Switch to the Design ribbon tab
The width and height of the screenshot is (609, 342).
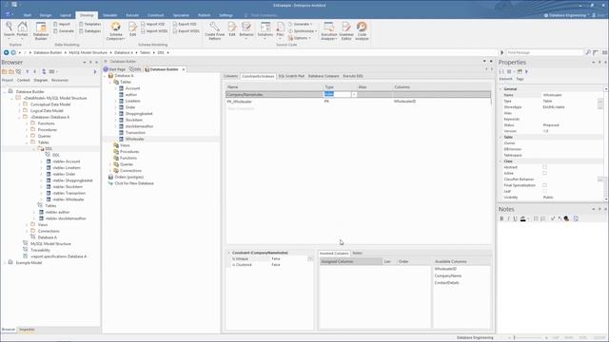click(46, 15)
